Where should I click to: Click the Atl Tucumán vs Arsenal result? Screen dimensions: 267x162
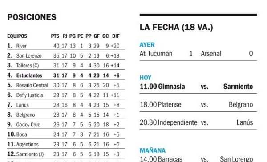pyautogui.click(x=198, y=54)
